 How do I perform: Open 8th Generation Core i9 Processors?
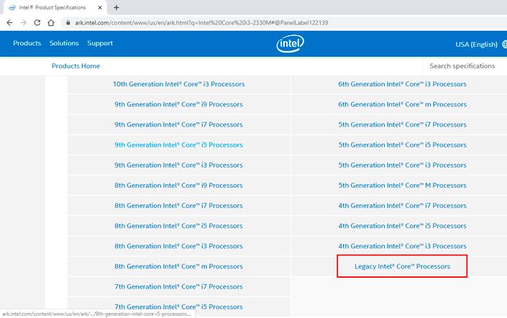(178, 186)
